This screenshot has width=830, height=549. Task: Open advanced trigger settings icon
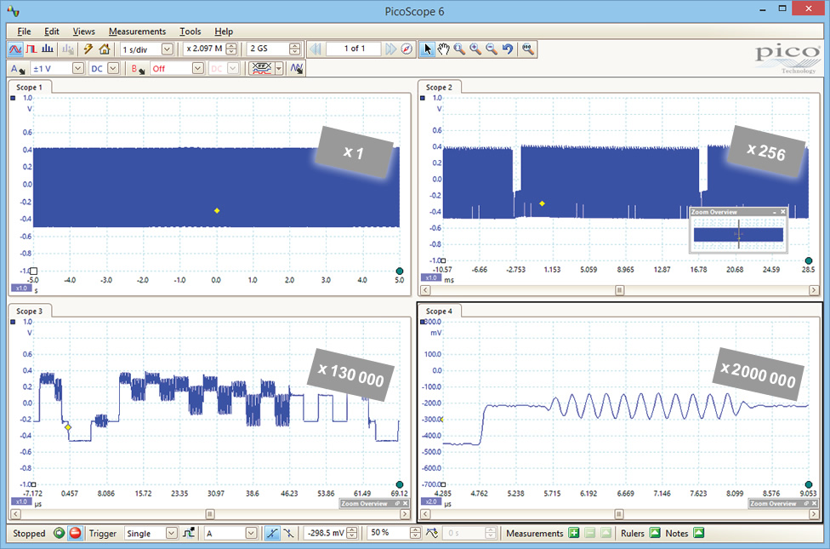click(x=189, y=533)
